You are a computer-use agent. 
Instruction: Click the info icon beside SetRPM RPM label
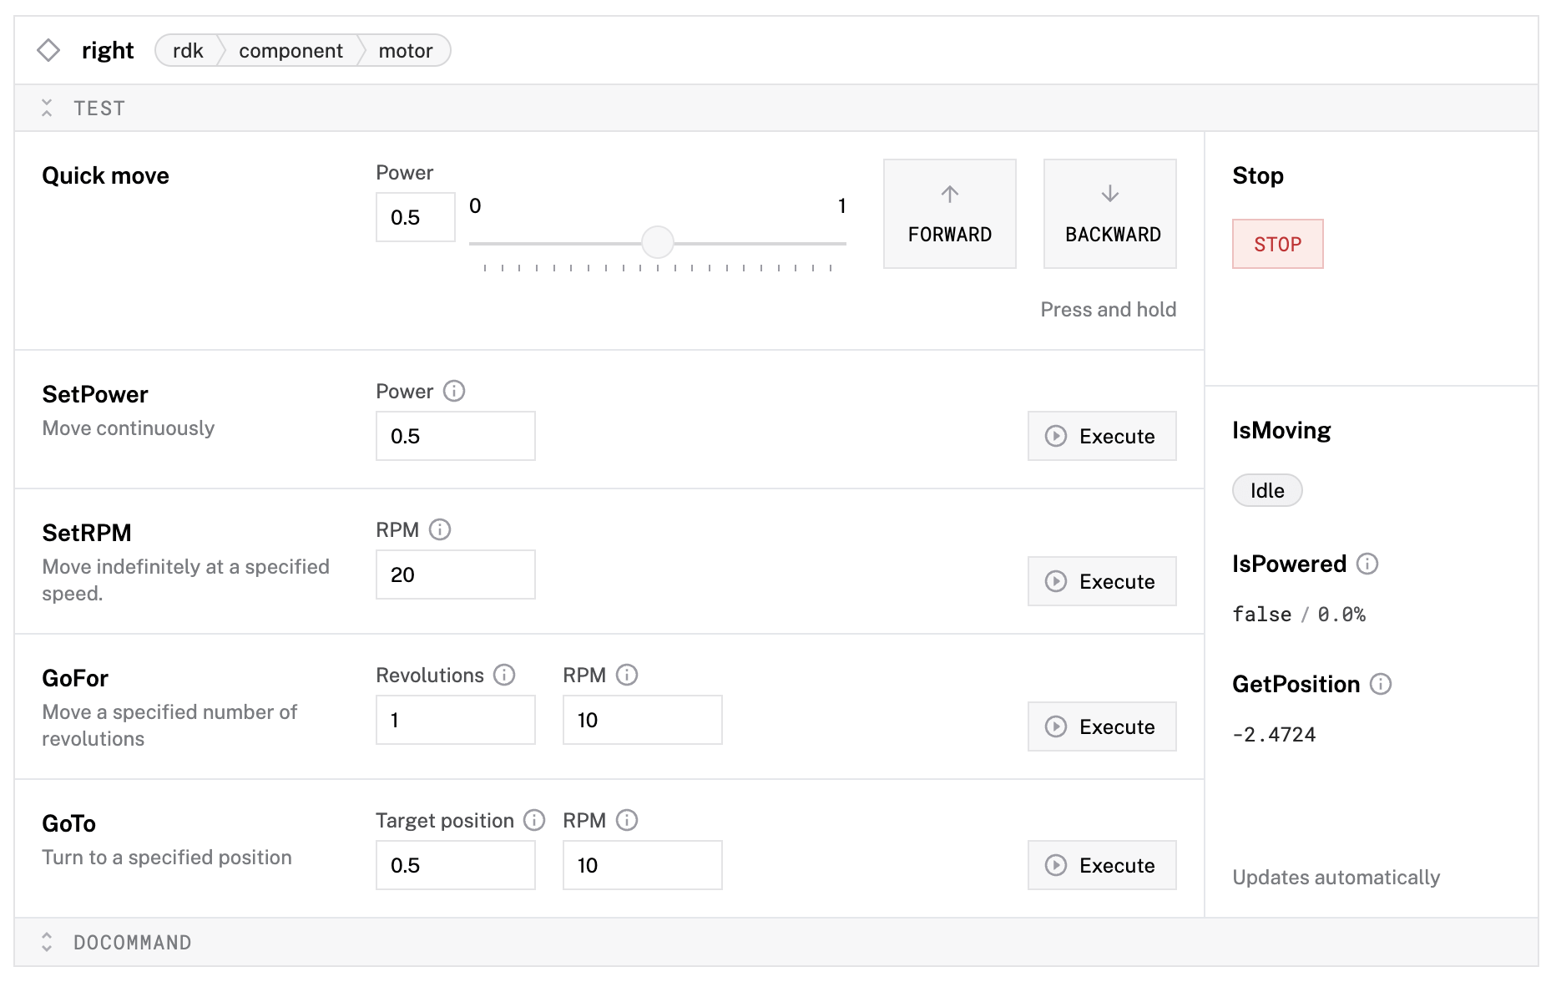(440, 529)
